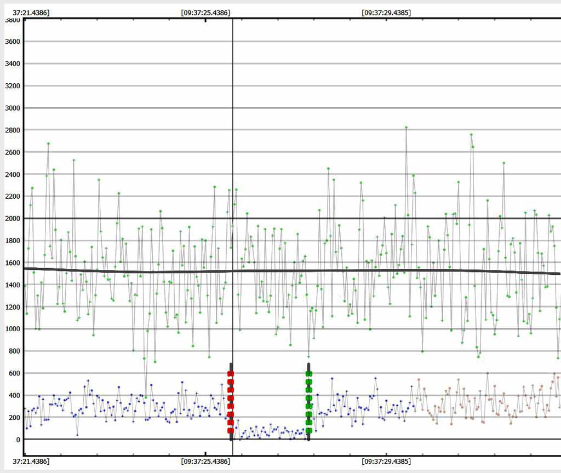The width and height of the screenshot is (561, 473).
Task: Select bottom timestamp [09:37:25.4386]
Action: [x=206, y=461]
